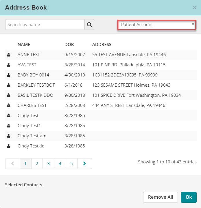This screenshot has width=201, height=208.
Task: Focus the Search by name field
Action: (45, 25)
